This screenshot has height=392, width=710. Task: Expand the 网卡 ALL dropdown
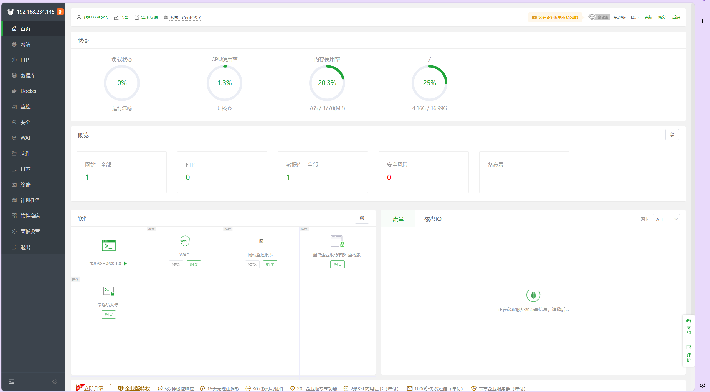pyautogui.click(x=666, y=219)
